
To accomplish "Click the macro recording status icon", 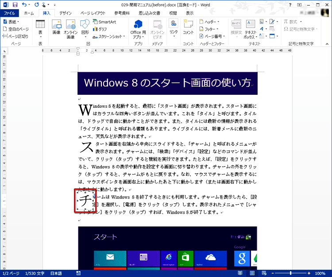I will (78, 273).
